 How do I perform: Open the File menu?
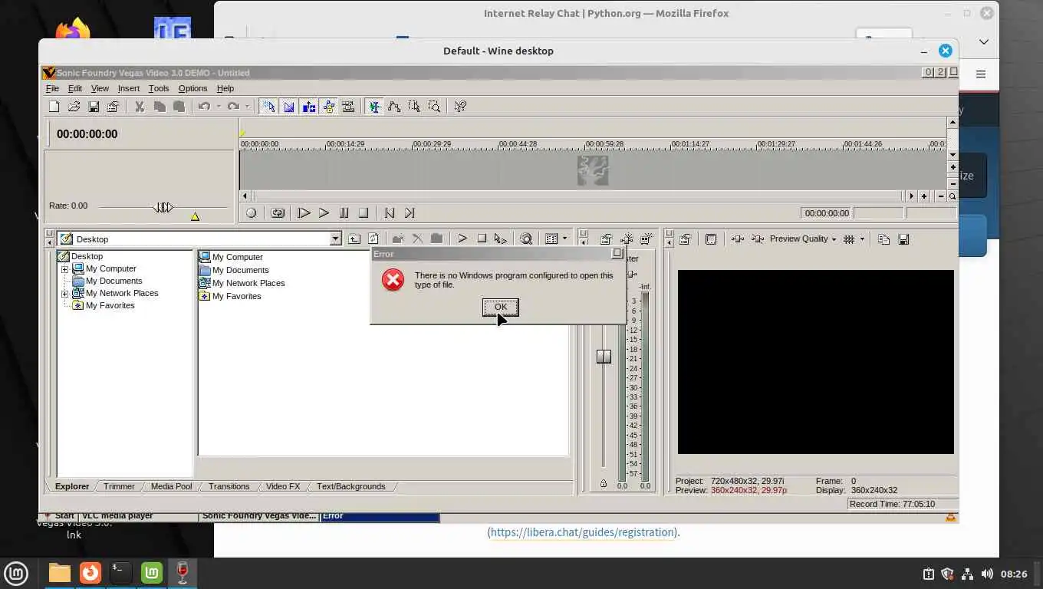coord(52,88)
